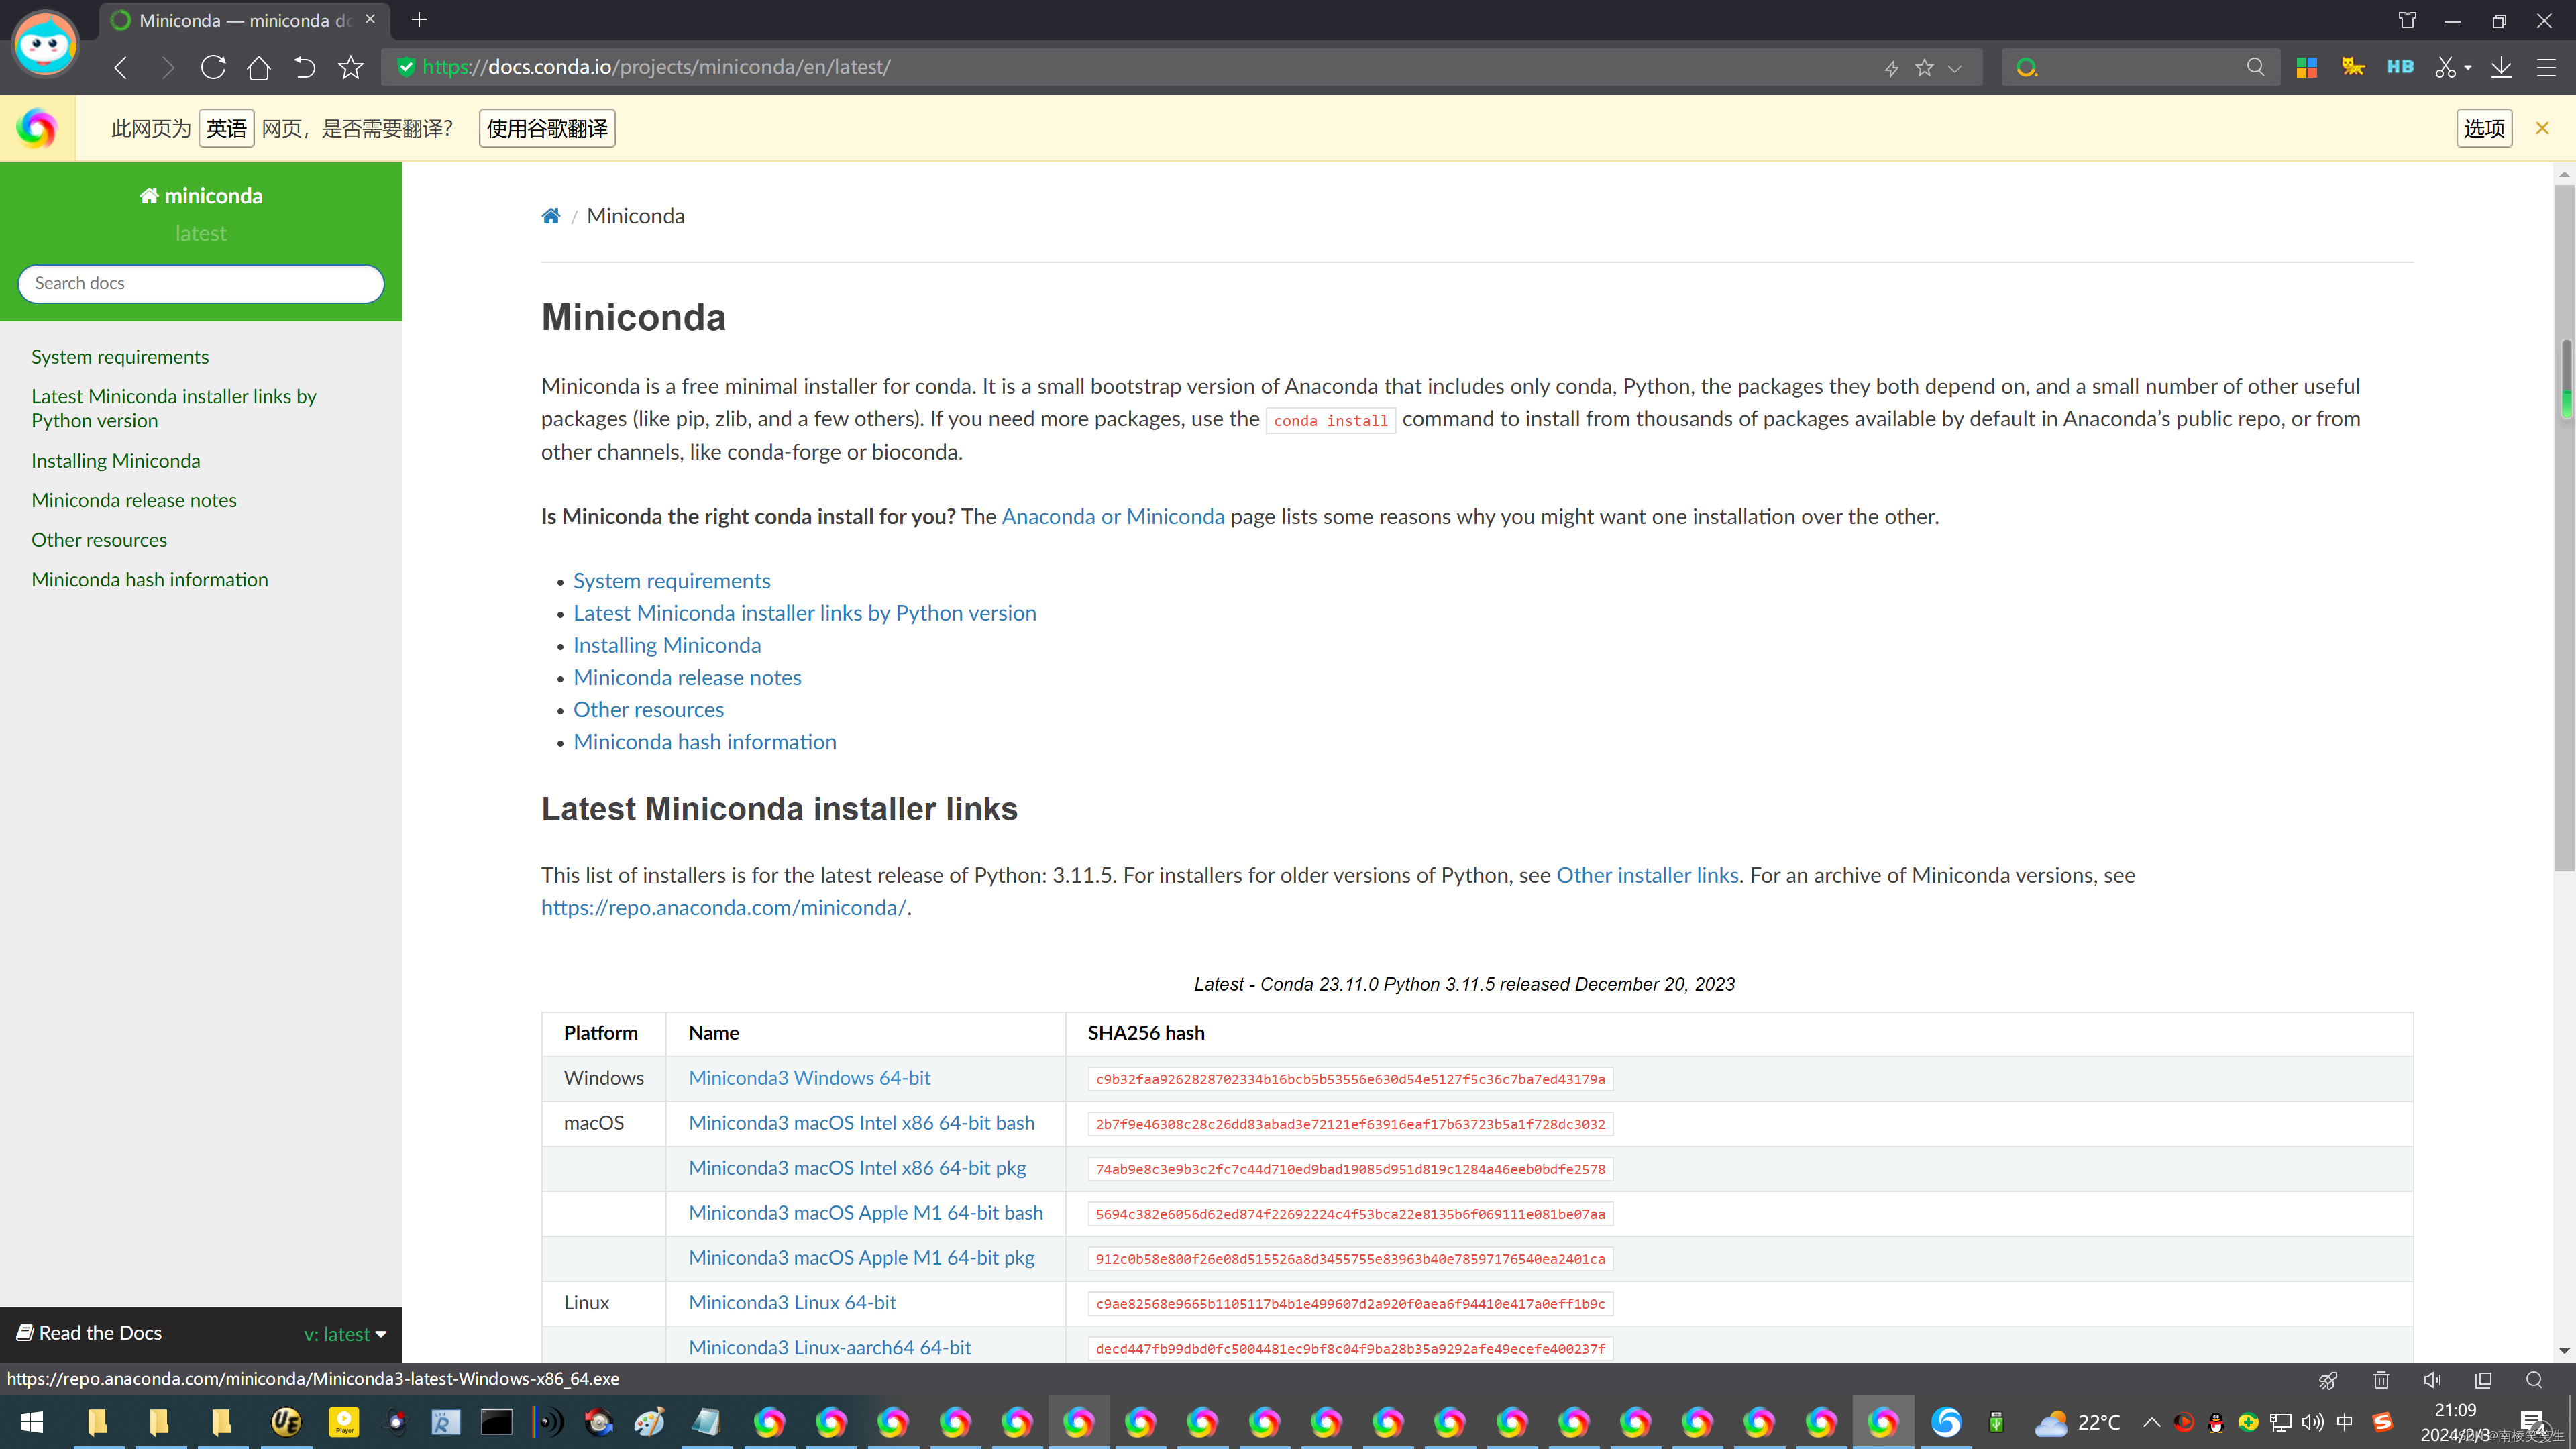Open the colorful grid apps extension icon
The width and height of the screenshot is (2576, 1449).
[x=2307, y=67]
